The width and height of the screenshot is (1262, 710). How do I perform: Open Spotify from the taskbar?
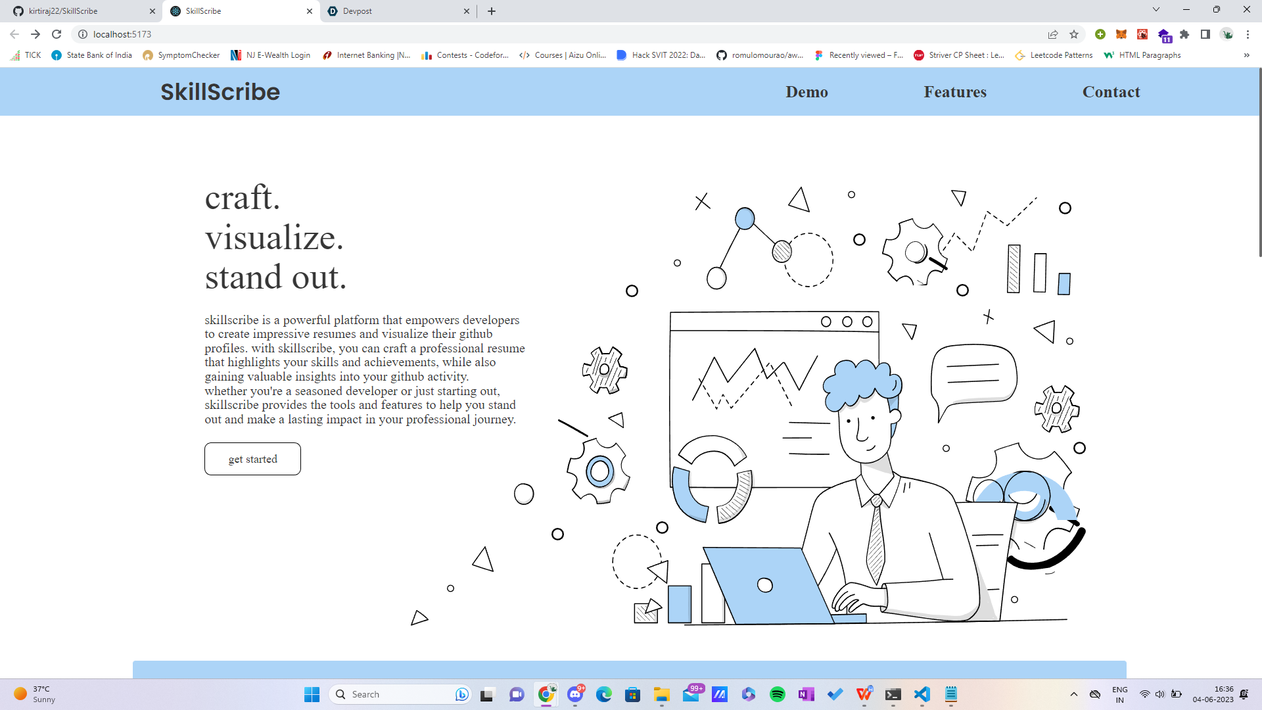pyautogui.click(x=777, y=694)
